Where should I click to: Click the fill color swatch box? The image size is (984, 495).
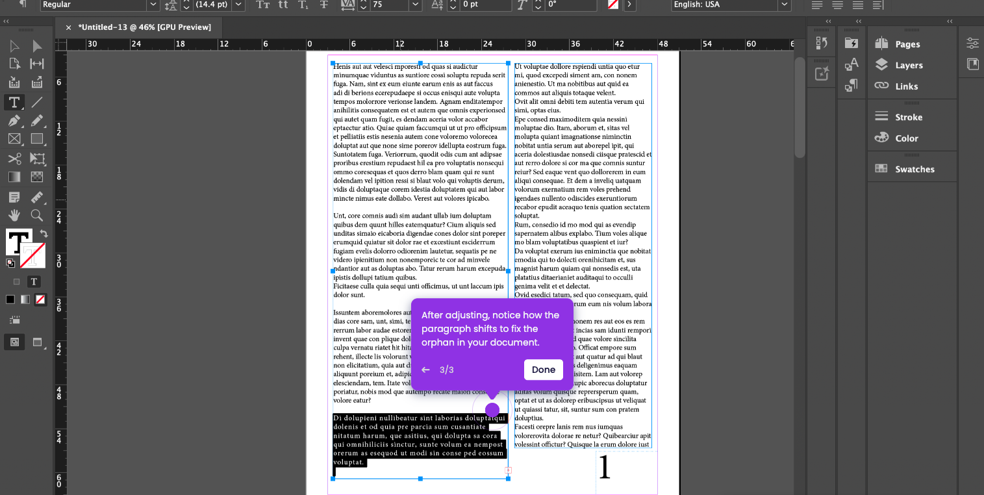[18, 242]
